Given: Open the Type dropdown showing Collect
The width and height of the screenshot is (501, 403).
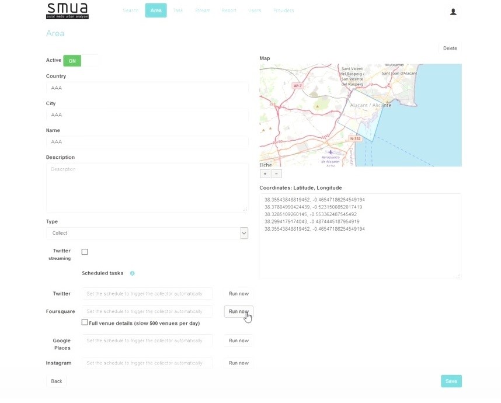Looking at the screenshot, I should (x=245, y=233).
